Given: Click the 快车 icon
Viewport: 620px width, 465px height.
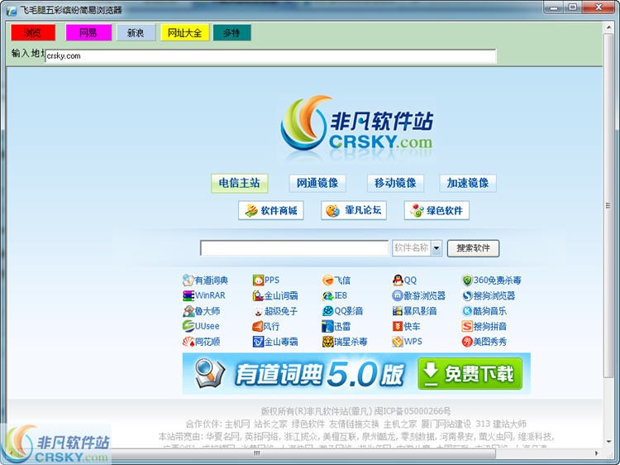Looking at the screenshot, I should click(398, 326).
